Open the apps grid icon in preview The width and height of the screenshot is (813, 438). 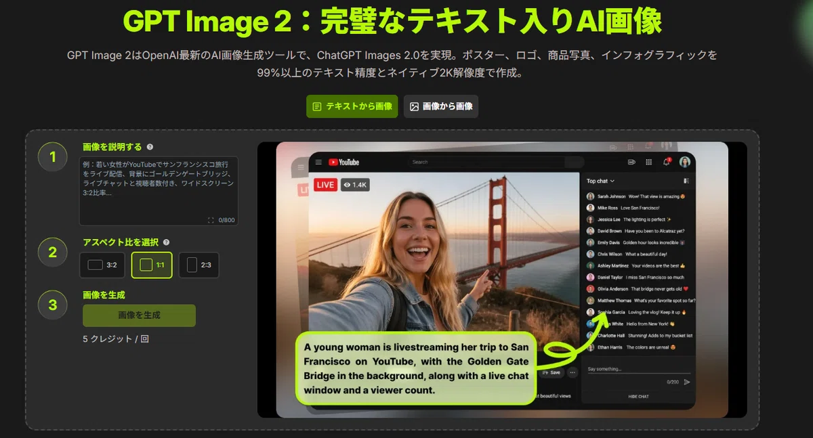point(648,162)
